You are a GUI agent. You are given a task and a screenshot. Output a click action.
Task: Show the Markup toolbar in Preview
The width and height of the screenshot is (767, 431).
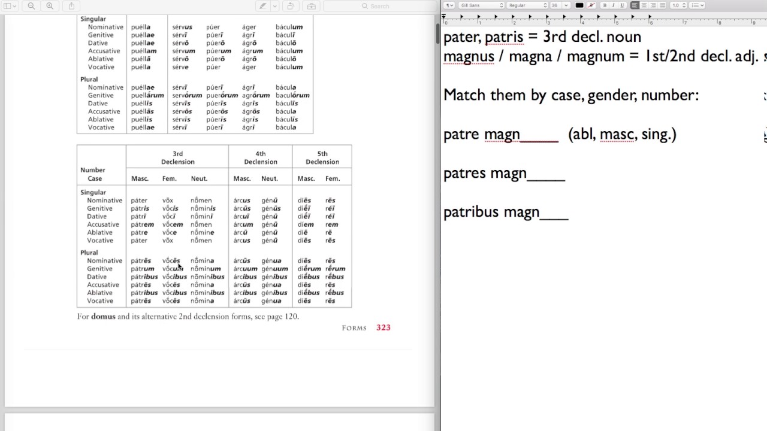coord(311,6)
